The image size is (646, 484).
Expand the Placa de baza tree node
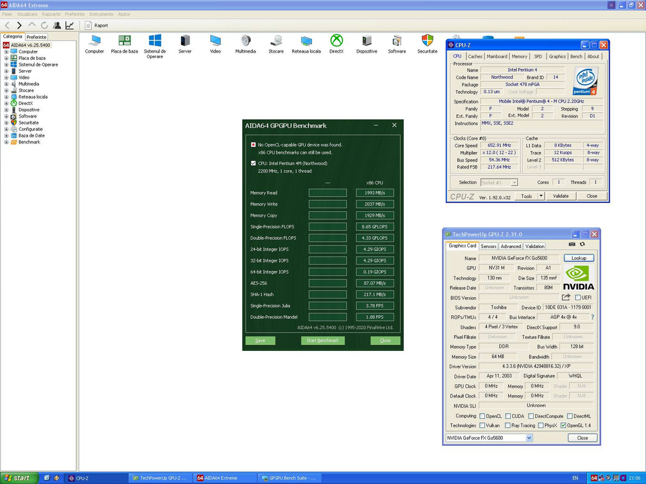6,59
